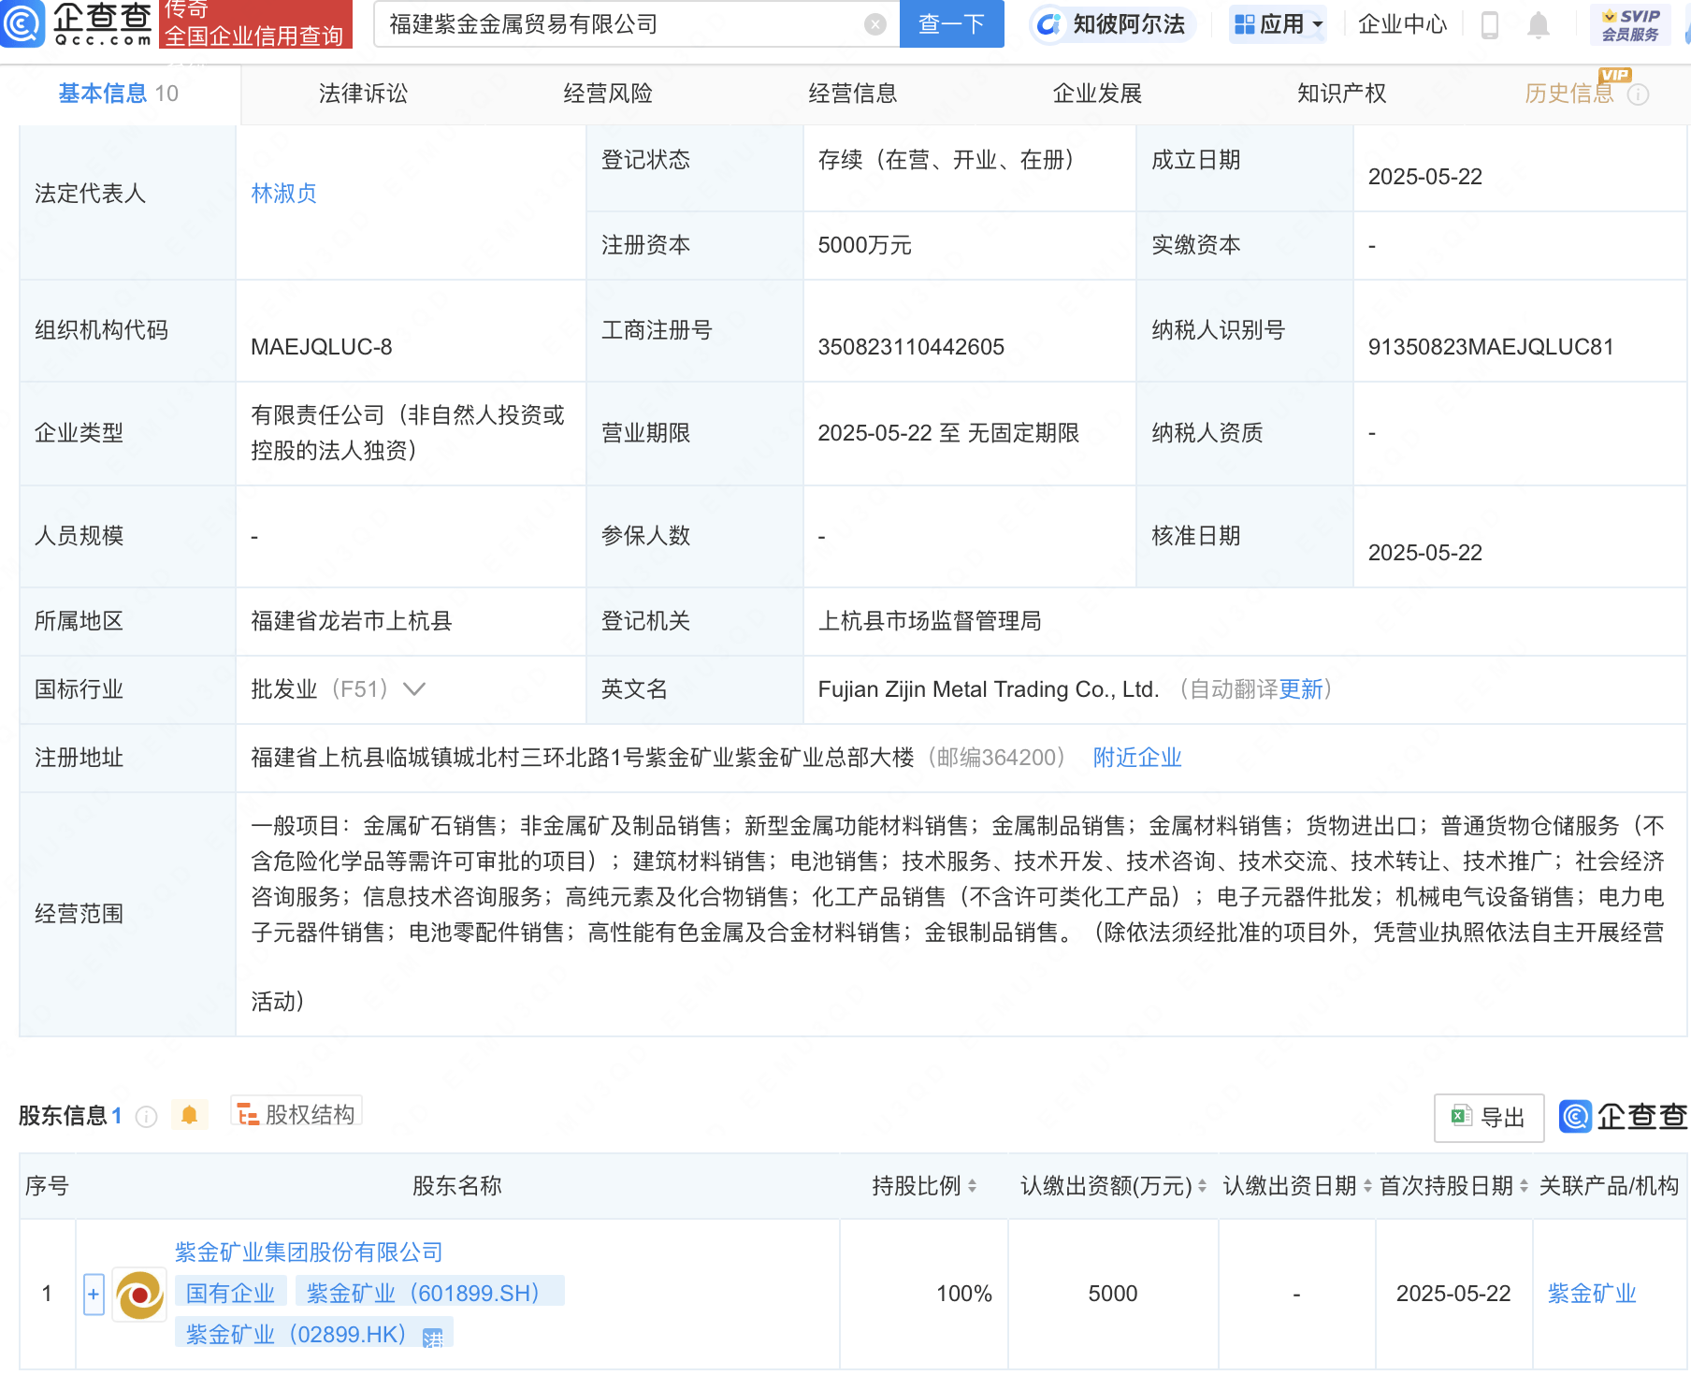
Task: Select the 基本信息 tab
Action: pos(118,94)
